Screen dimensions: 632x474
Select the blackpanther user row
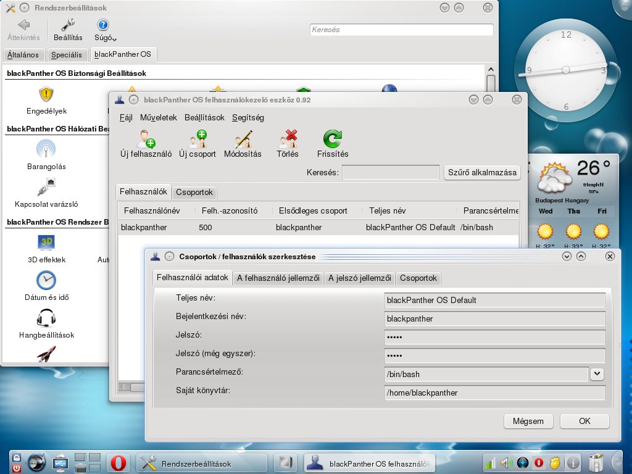point(318,227)
